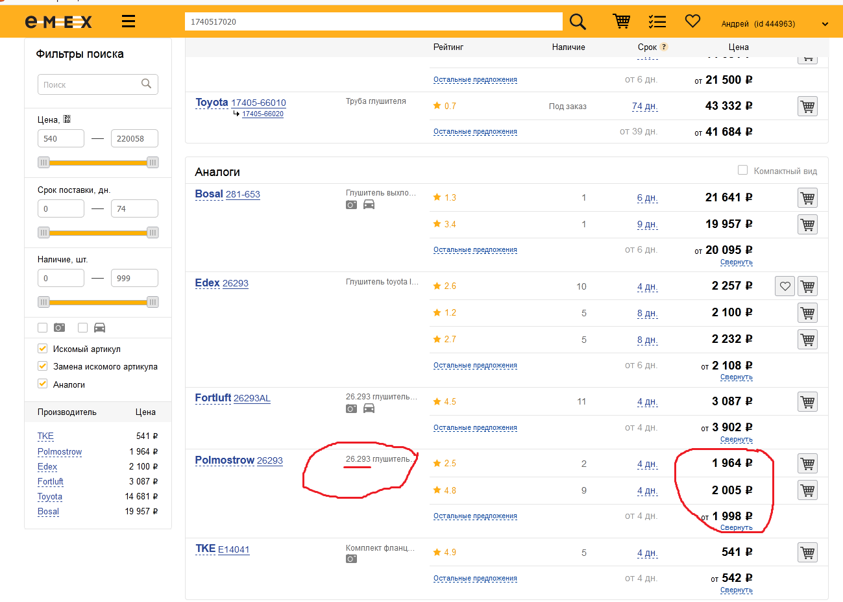
Task: Add Polmostrow 1 964 ₽ offer to cart
Action: (807, 464)
